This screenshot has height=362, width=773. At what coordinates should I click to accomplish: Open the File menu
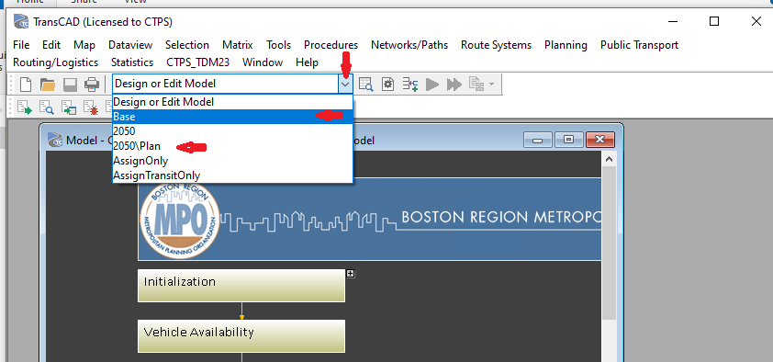(x=21, y=45)
